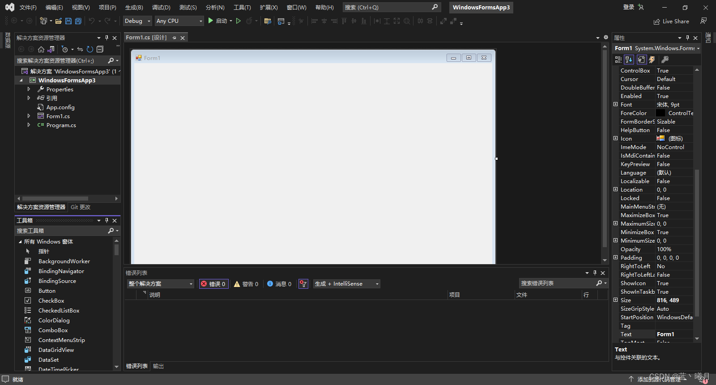Click the 搜索工具箱 search field
716x385 pixels.
click(67, 231)
